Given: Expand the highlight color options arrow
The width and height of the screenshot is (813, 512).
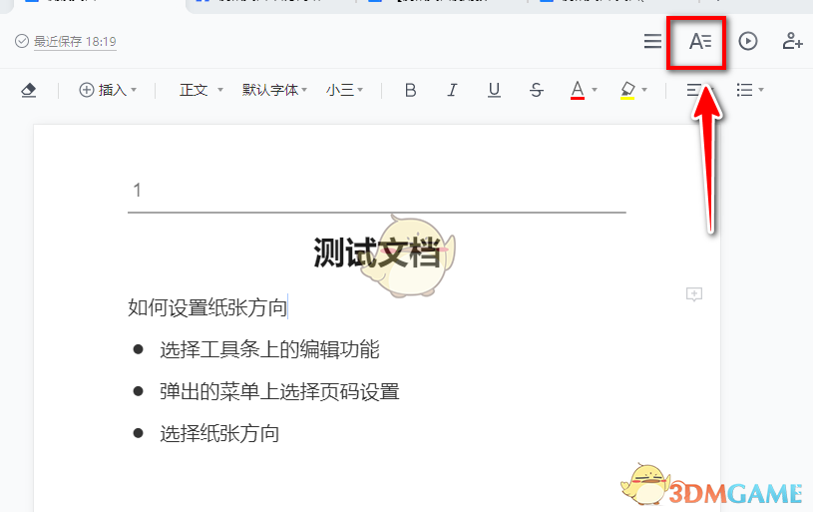Looking at the screenshot, I should click(644, 90).
